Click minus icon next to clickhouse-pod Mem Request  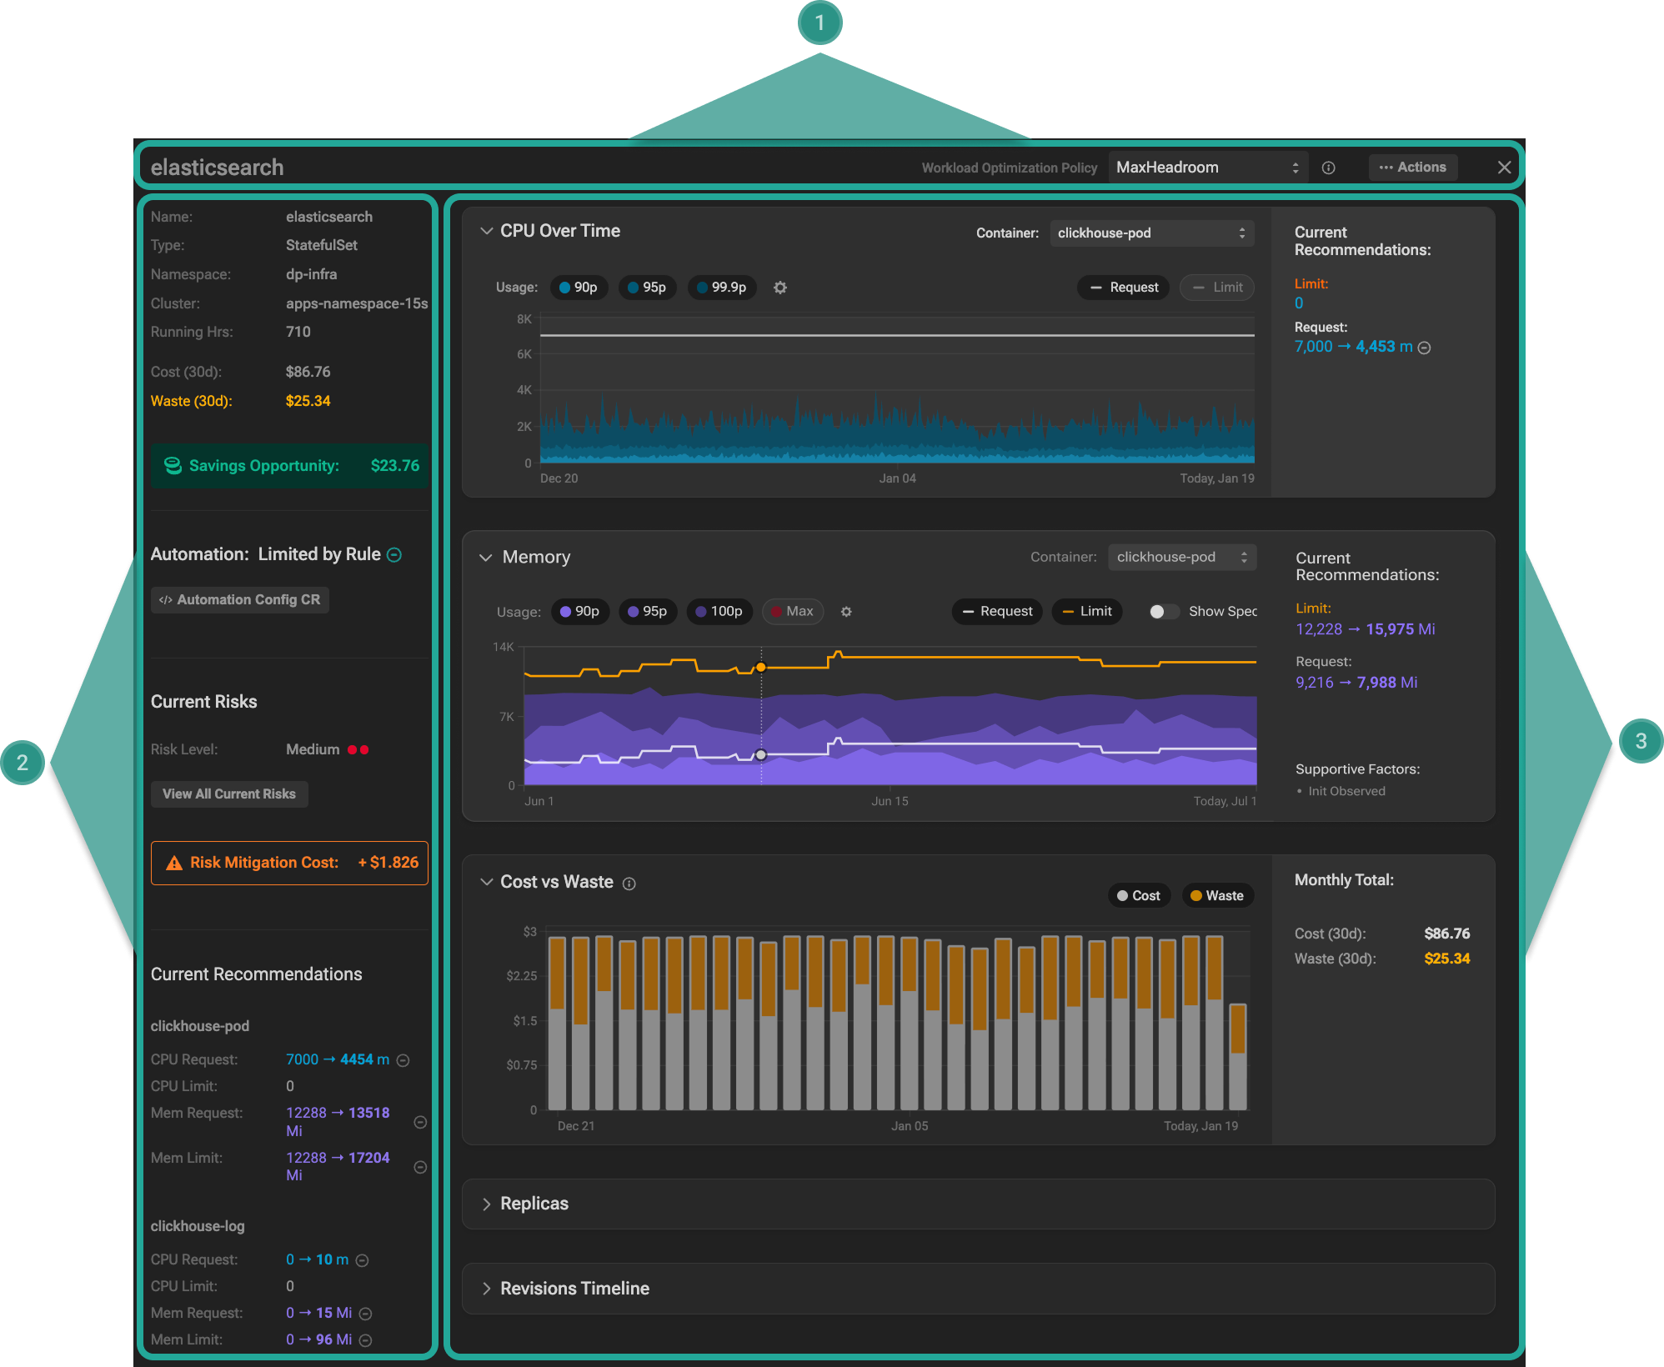tap(420, 1122)
